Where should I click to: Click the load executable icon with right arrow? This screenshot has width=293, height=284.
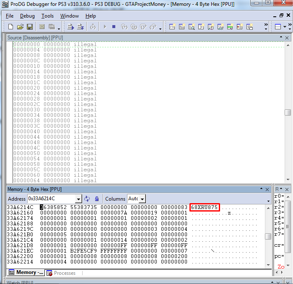(x=71, y=27)
